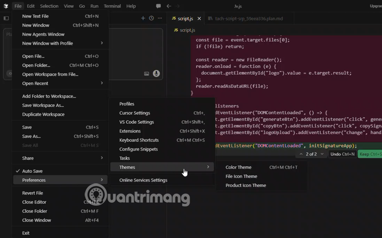
Task: Click the green Keep button
Action: coord(370,154)
